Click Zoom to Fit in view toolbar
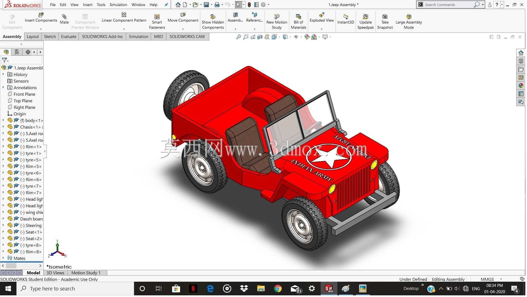 pos(239,37)
